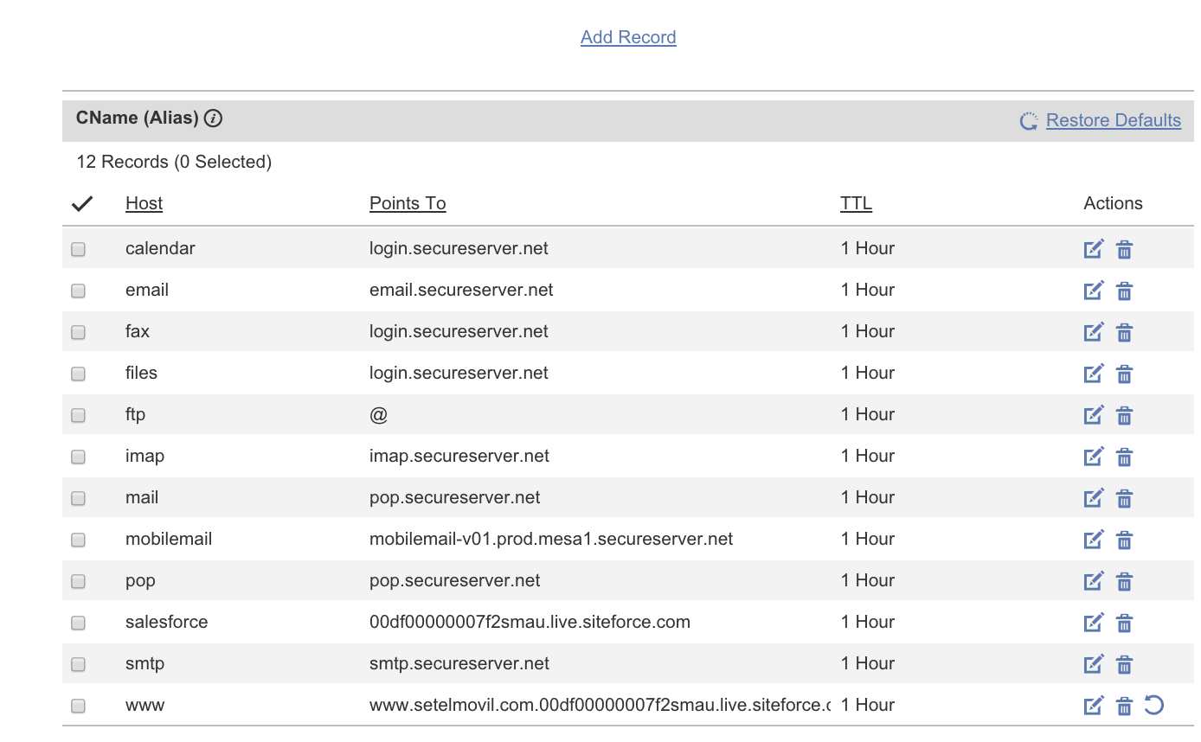Undo changes to the www record
This screenshot has width=1201, height=742.
pyautogui.click(x=1153, y=705)
